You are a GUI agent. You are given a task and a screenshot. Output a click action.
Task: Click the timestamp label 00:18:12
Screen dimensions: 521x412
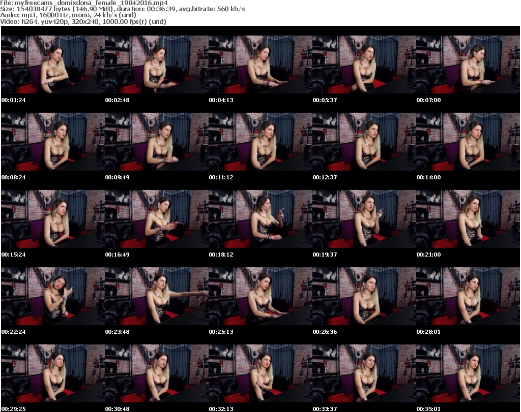[221, 255]
